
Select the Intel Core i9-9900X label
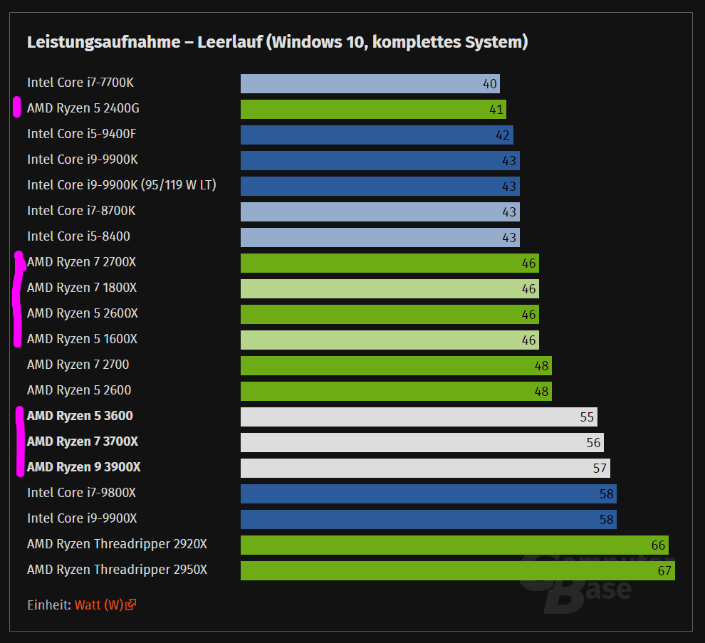pos(82,518)
